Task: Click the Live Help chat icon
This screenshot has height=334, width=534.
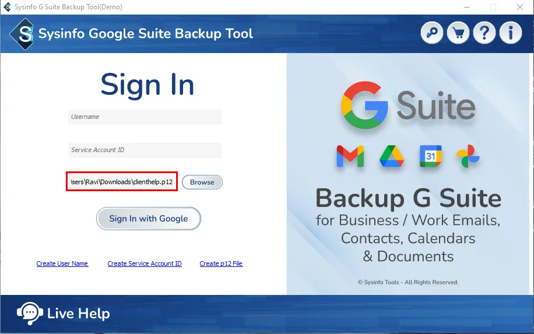Action: tap(30, 313)
